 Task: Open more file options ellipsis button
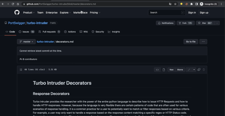[203, 41]
